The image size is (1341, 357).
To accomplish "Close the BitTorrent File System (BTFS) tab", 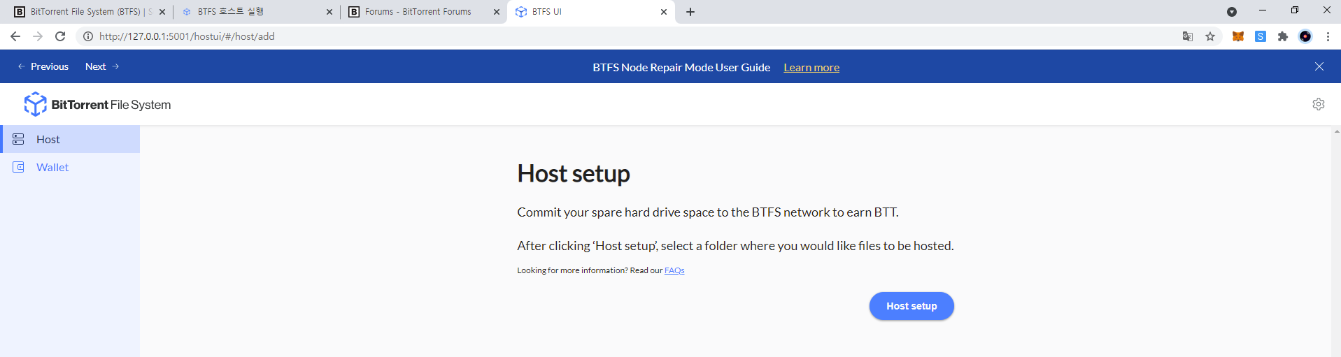I will pyautogui.click(x=162, y=12).
